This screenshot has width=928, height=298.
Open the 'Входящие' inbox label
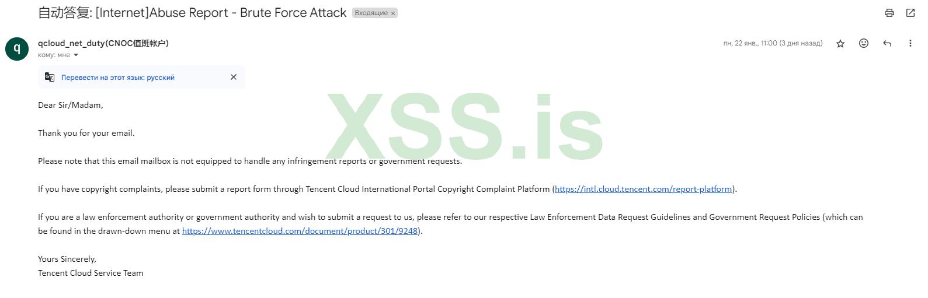coord(371,13)
